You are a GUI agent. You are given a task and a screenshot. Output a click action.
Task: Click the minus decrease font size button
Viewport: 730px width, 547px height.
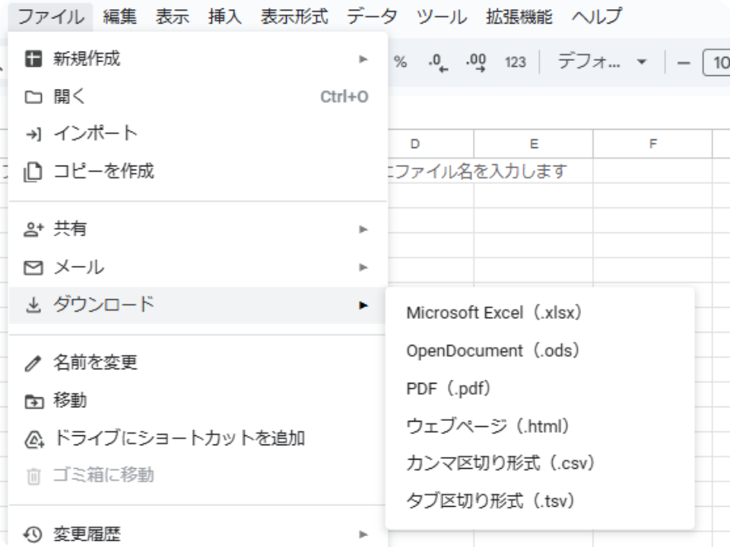coord(683,62)
